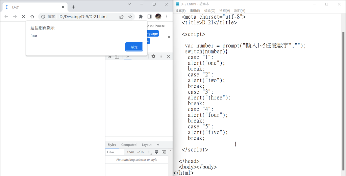Open the rendering emulations paintbrush
The image size is (346, 176).
(156, 152)
